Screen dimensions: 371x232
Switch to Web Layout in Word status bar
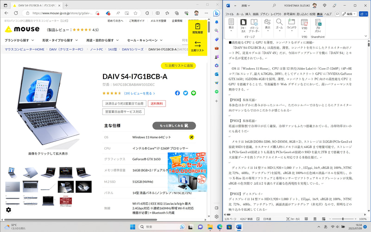pyautogui.click(x=324, y=219)
